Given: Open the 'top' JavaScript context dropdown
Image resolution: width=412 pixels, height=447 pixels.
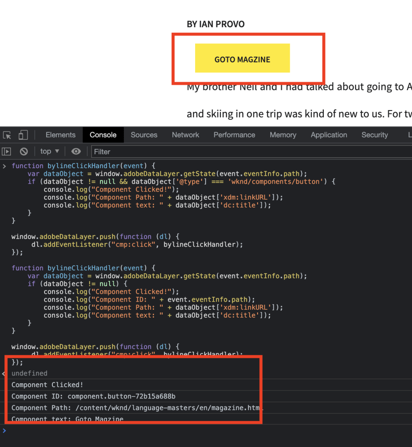Looking at the screenshot, I should (x=49, y=152).
